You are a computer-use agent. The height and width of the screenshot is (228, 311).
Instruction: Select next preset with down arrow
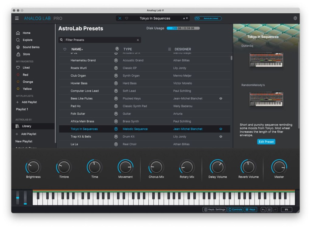pos(187,18)
